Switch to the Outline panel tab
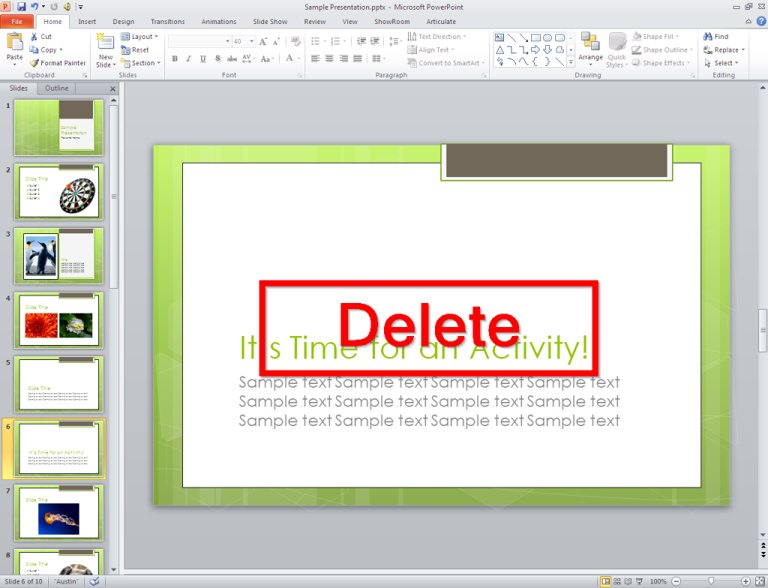768x588 pixels. [x=56, y=88]
